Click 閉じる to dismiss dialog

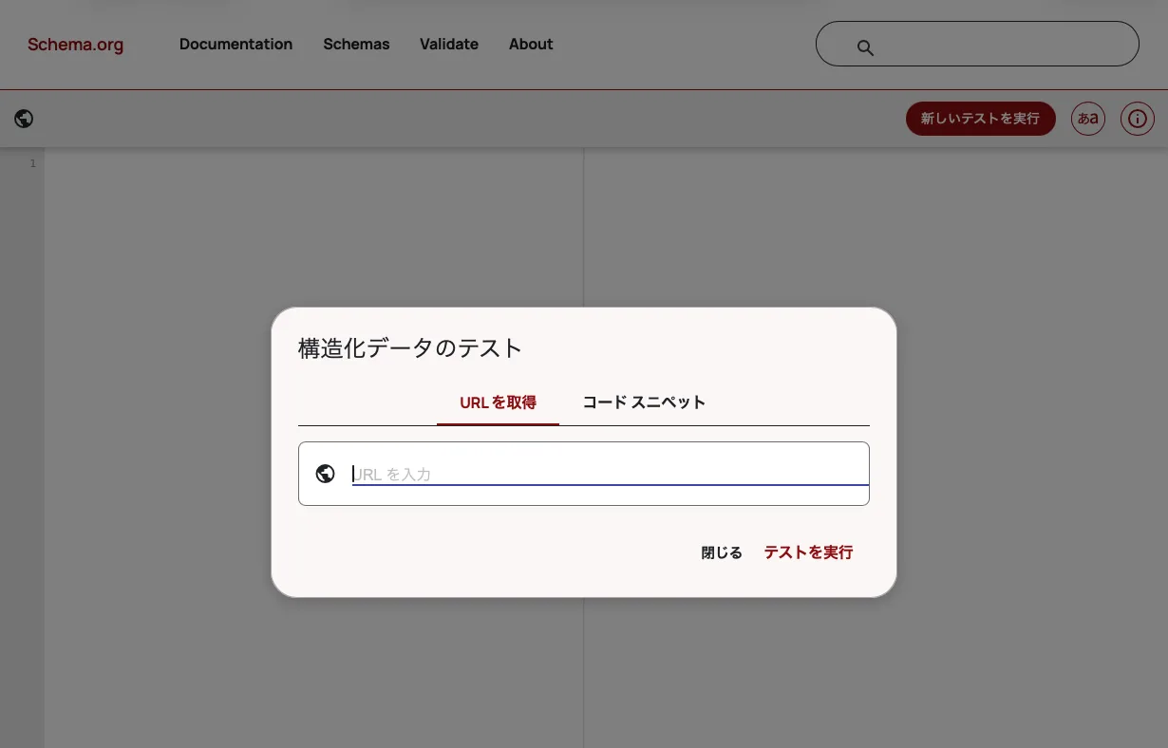click(x=722, y=552)
